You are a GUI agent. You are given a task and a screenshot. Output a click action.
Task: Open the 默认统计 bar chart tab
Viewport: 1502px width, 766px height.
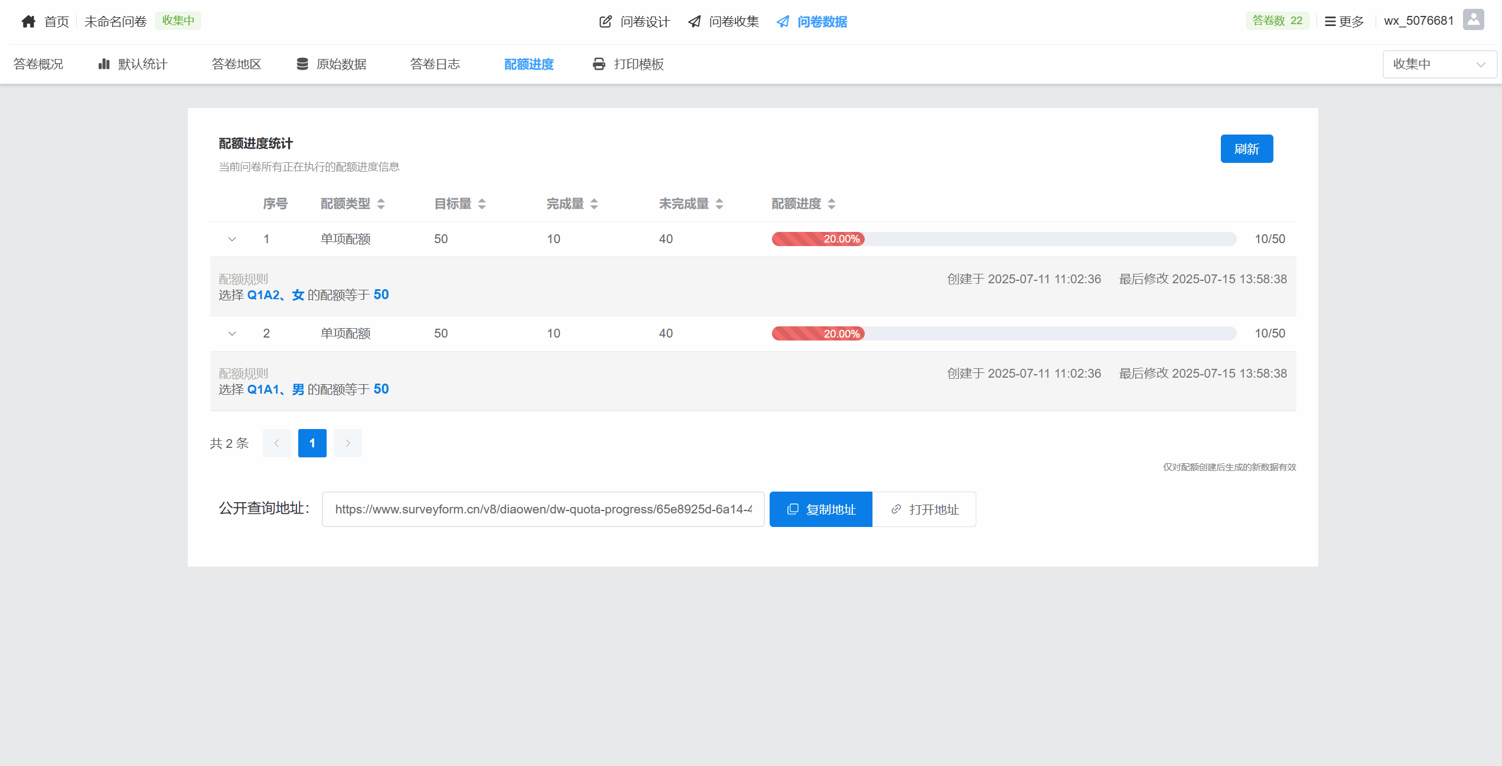[x=104, y=64]
